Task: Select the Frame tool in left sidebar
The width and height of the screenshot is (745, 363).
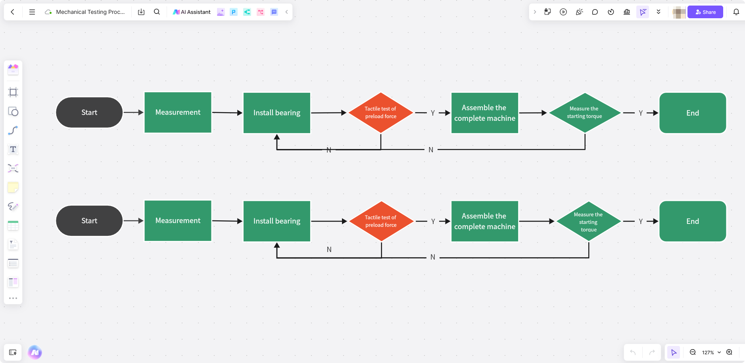Action: click(x=13, y=92)
